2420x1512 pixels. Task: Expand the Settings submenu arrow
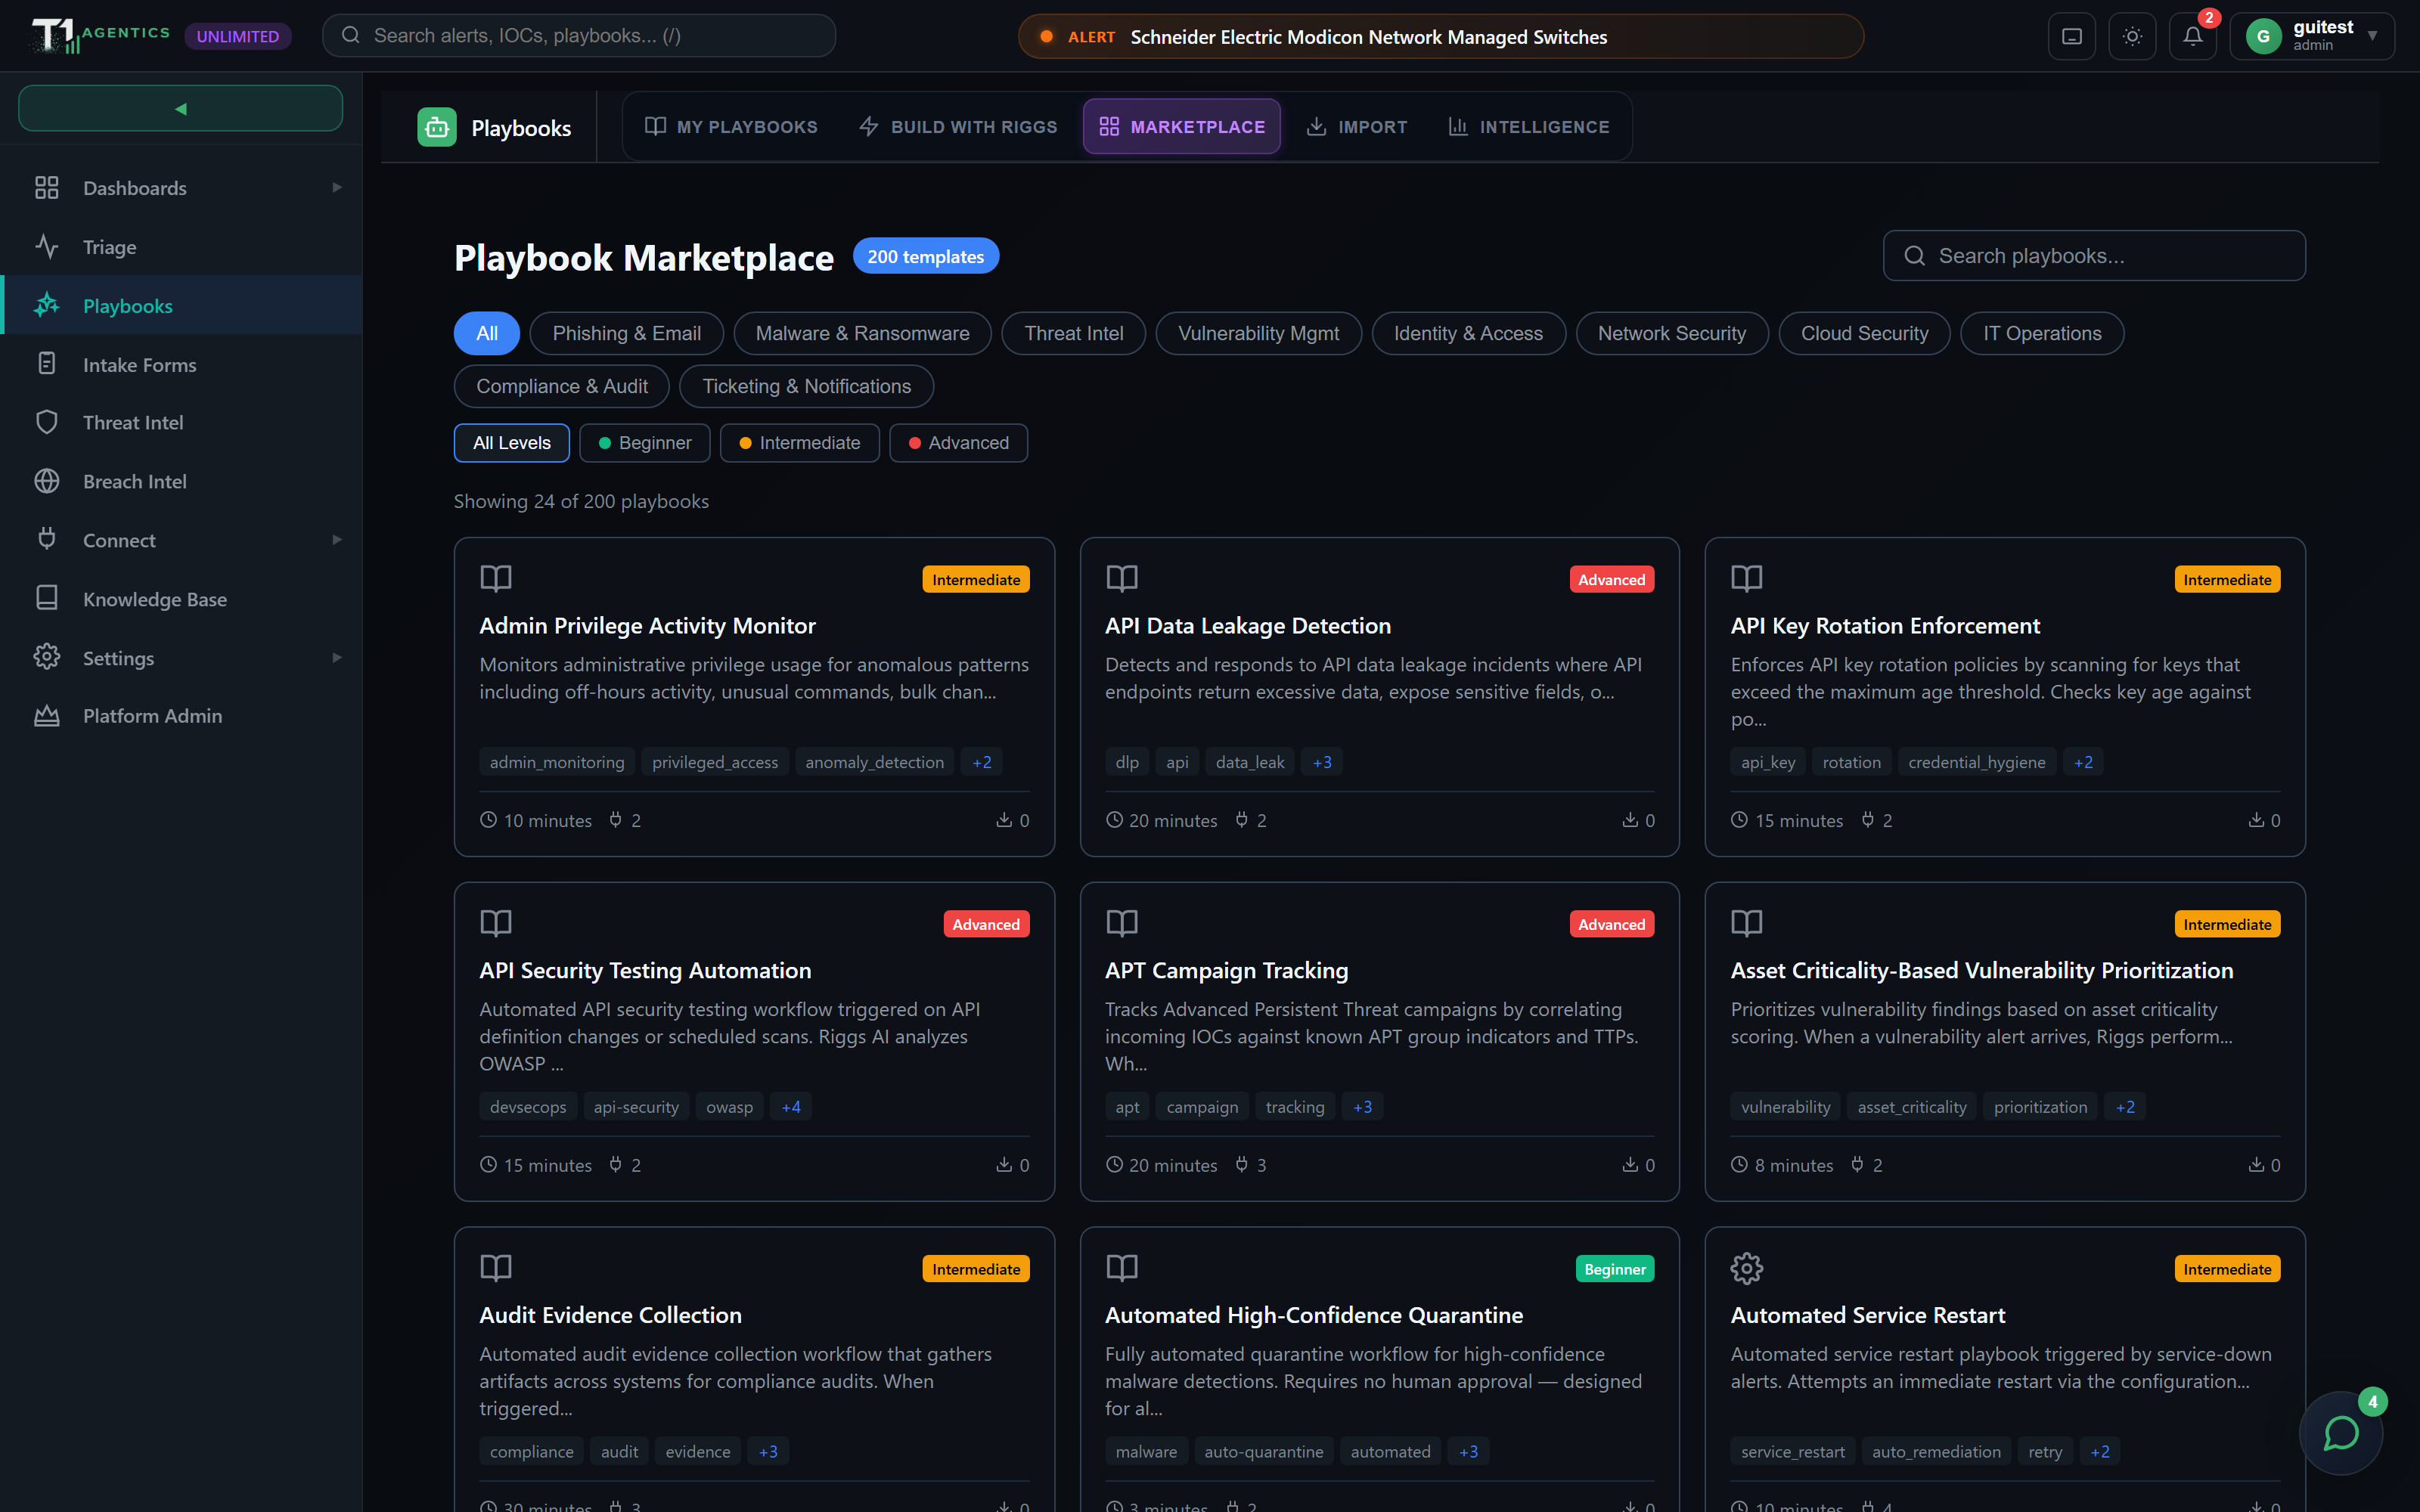[337, 657]
